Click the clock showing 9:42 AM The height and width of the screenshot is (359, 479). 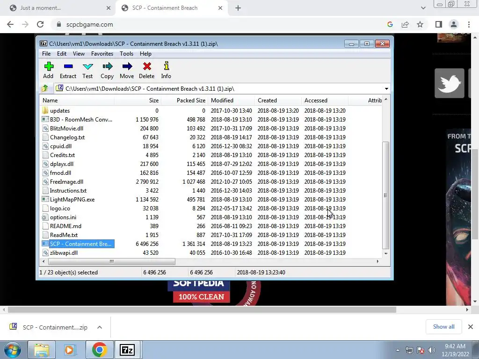(455, 350)
